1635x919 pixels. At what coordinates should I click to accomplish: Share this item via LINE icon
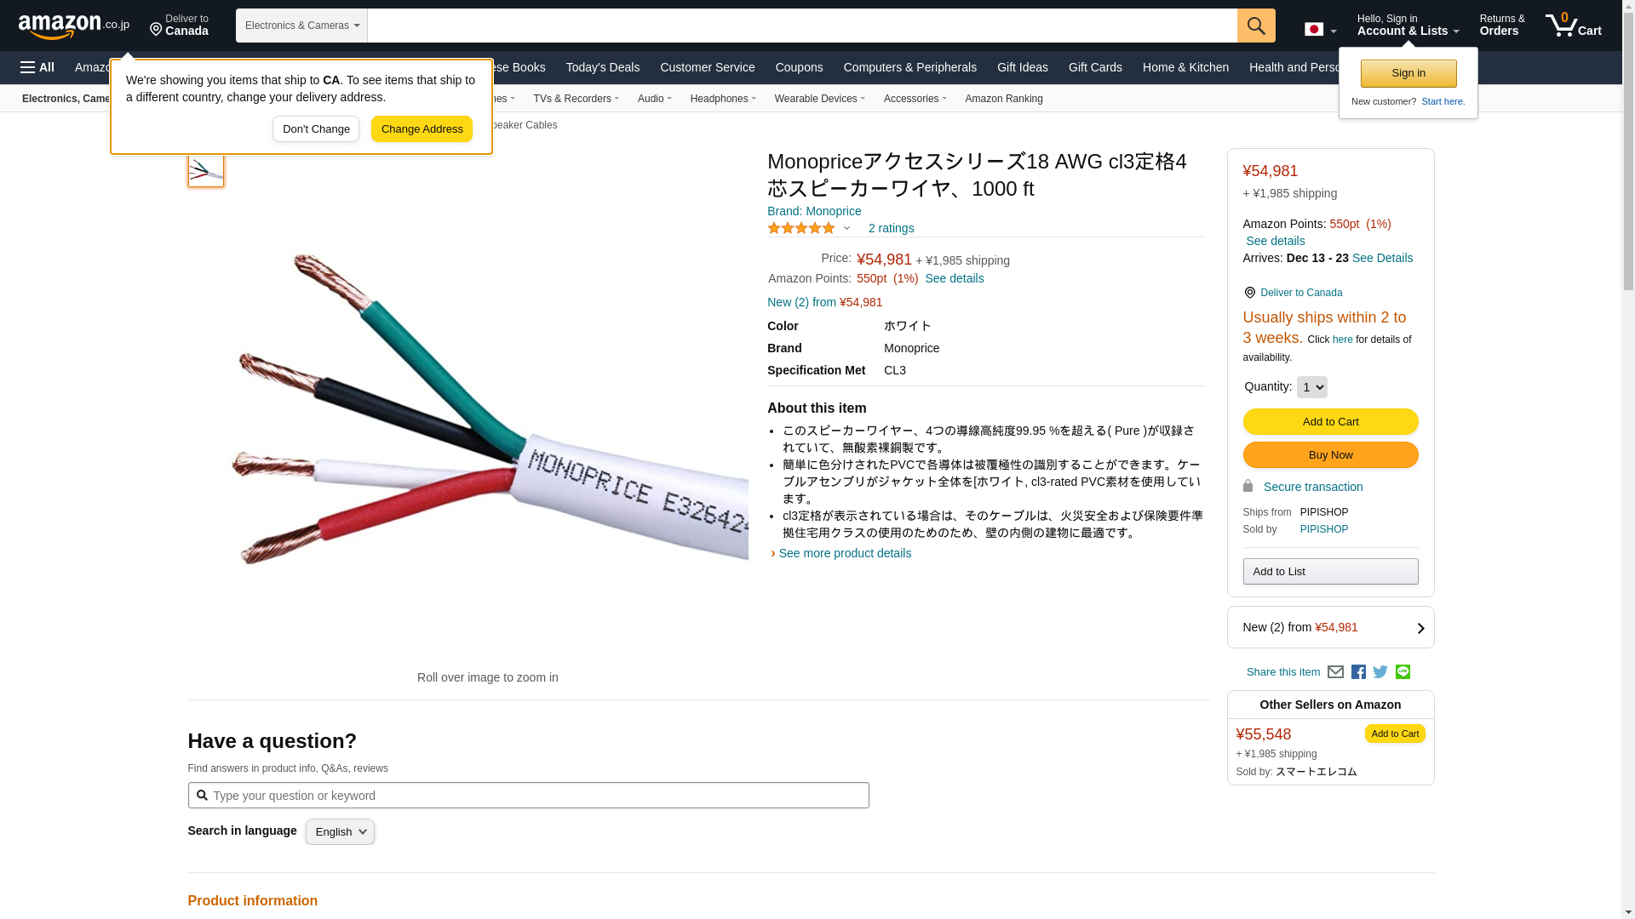[1403, 672]
